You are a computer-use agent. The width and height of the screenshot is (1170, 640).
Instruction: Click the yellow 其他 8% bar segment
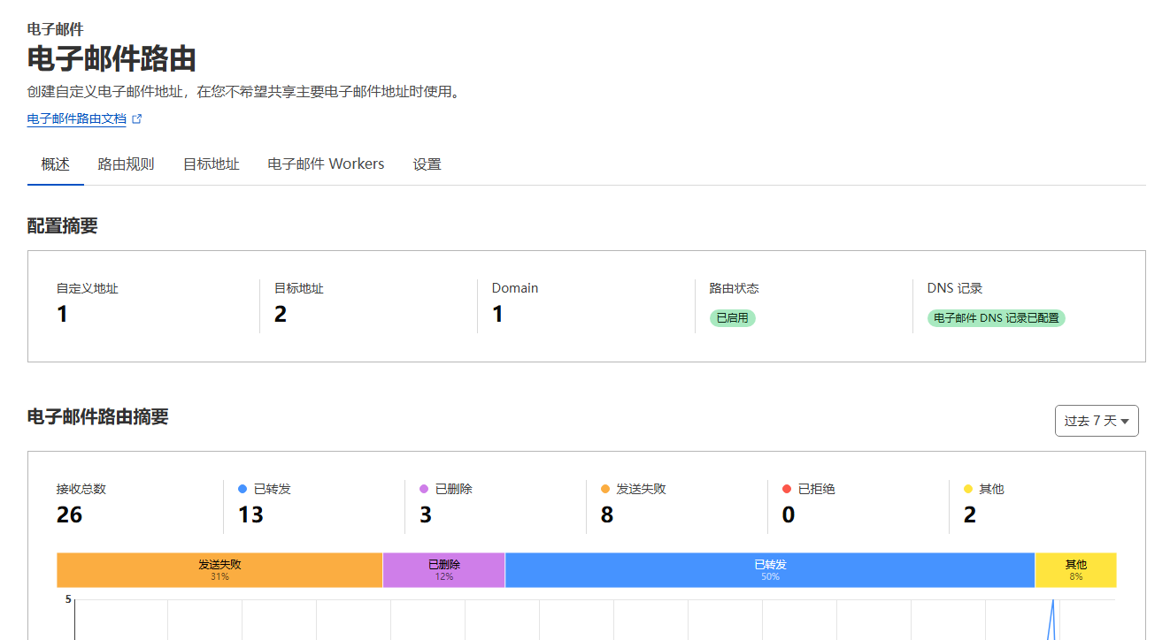coord(1075,570)
